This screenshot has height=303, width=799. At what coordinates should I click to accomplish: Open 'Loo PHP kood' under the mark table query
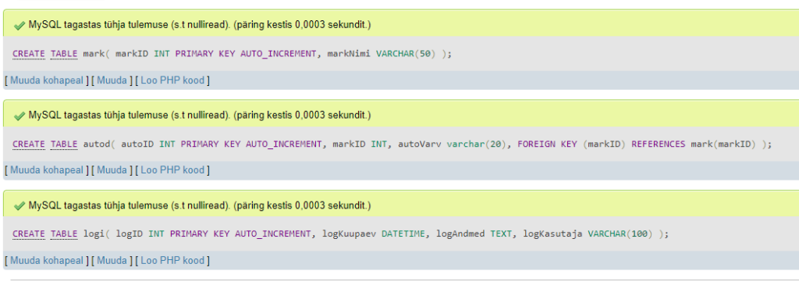(172, 80)
